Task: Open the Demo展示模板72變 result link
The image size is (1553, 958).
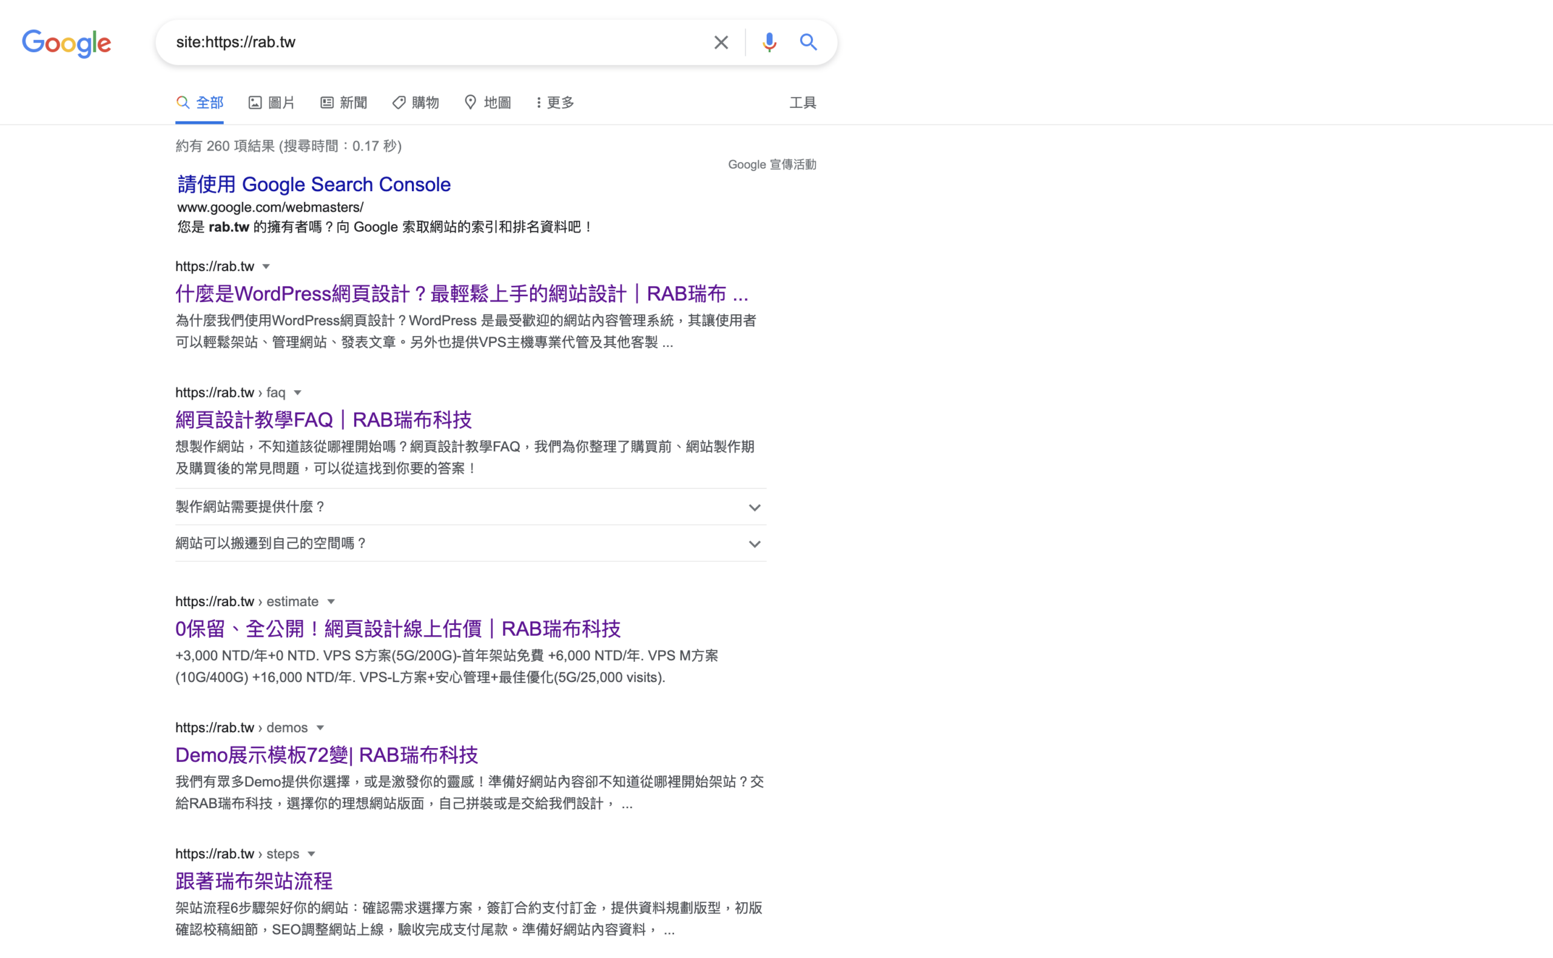Action: point(327,755)
